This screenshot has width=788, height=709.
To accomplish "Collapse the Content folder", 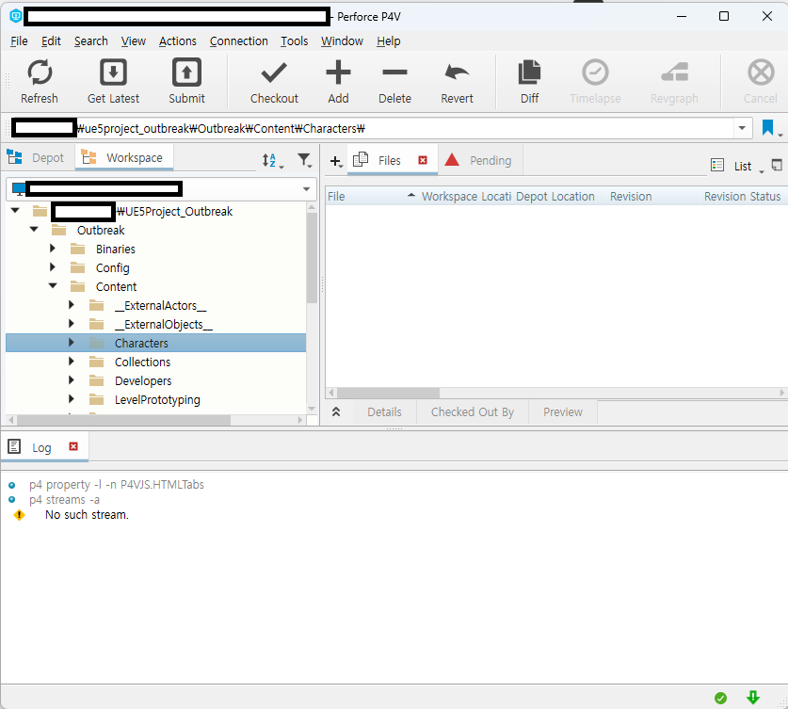I will (x=53, y=286).
